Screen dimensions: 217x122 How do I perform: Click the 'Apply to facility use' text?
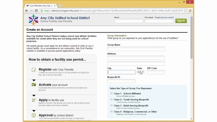[x=51, y=100]
